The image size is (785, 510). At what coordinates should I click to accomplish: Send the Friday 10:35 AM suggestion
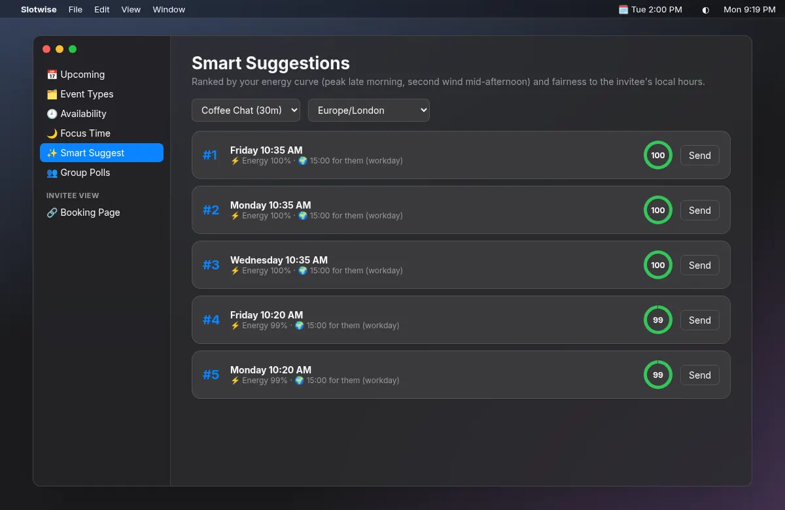700,156
